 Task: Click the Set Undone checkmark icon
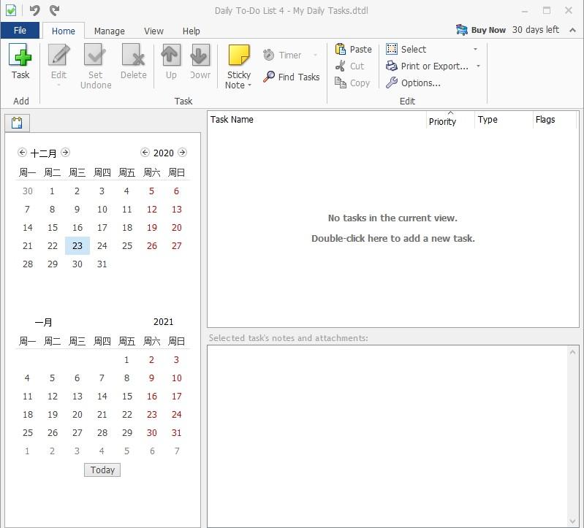pyautogui.click(x=95, y=55)
